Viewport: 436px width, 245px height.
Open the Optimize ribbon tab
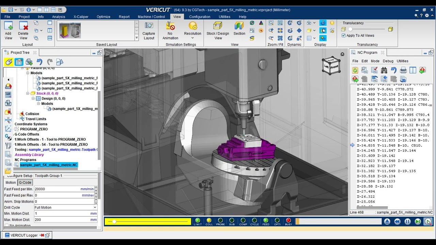click(x=104, y=17)
